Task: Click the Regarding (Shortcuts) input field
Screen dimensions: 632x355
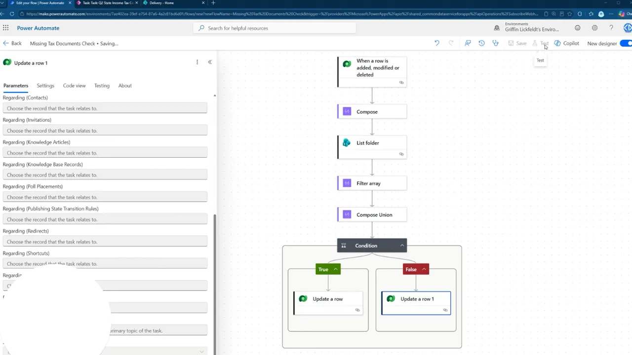Action: click(x=105, y=264)
